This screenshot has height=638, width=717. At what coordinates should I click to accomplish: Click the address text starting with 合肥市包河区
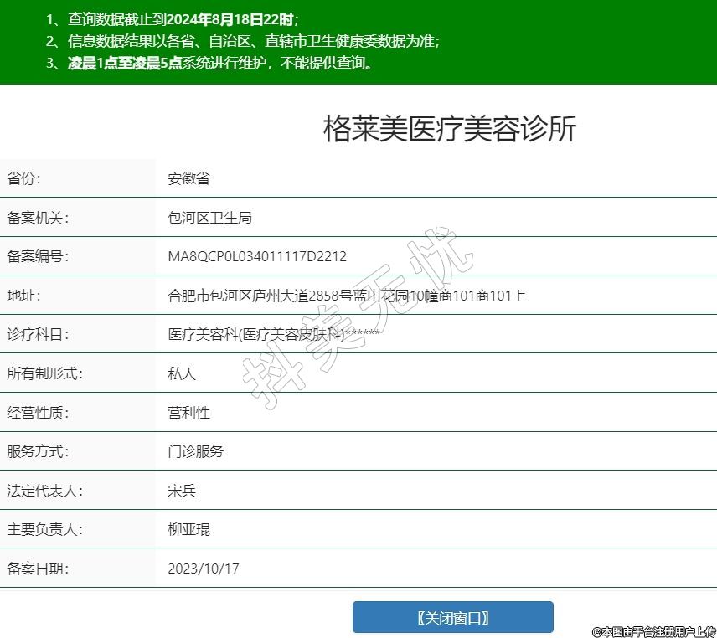point(346,296)
